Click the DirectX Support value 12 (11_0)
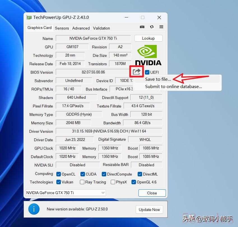Screen dimensions: 238x227 click(146, 98)
